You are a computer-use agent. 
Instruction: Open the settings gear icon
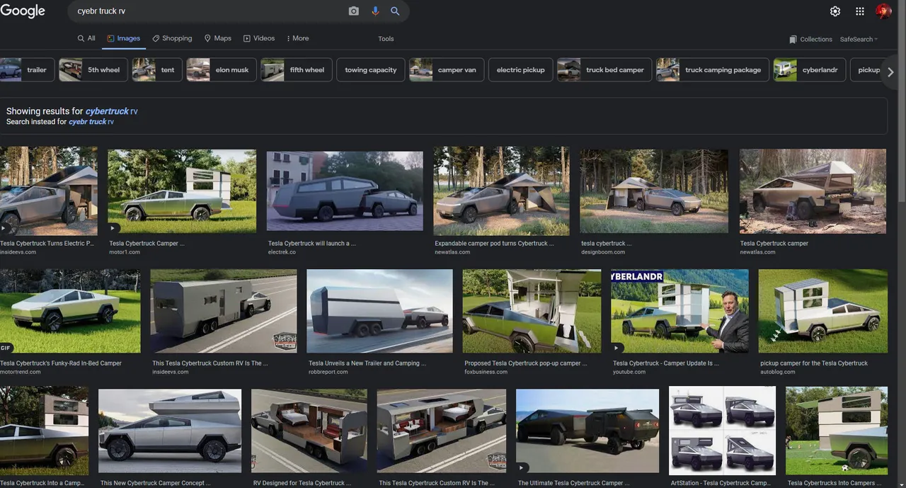click(x=835, y=11)
